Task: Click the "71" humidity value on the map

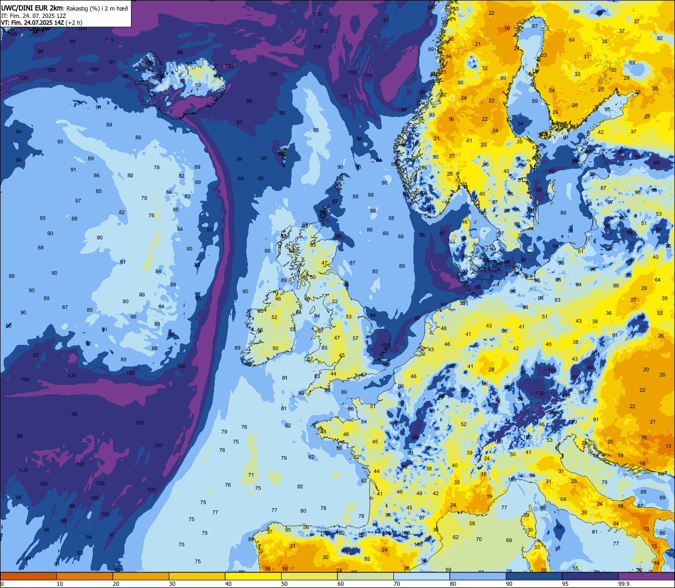Action: (251, 475)
